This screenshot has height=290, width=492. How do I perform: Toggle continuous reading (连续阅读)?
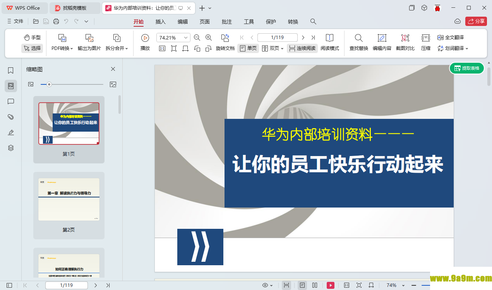(302, 48)
